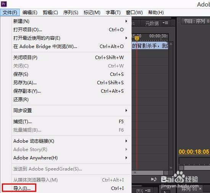
Task: Click the play audio icon below timeline
Action: point(154,179)
